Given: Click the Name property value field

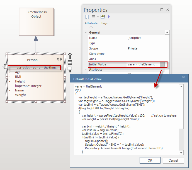Looking at the screenshot, I should click(145, 38).
